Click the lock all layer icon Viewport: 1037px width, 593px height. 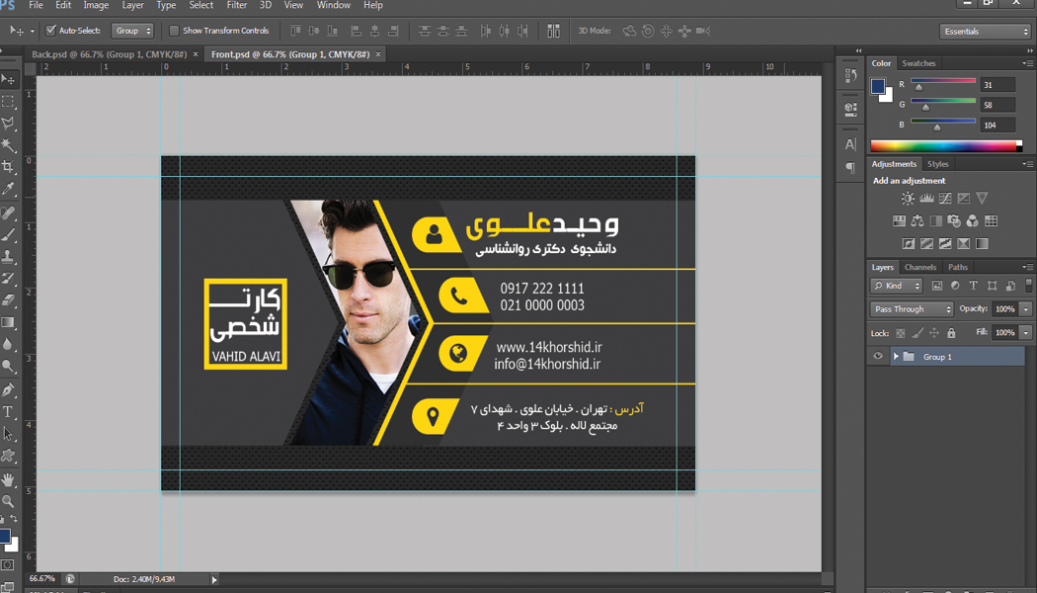(x=951, y=333)
